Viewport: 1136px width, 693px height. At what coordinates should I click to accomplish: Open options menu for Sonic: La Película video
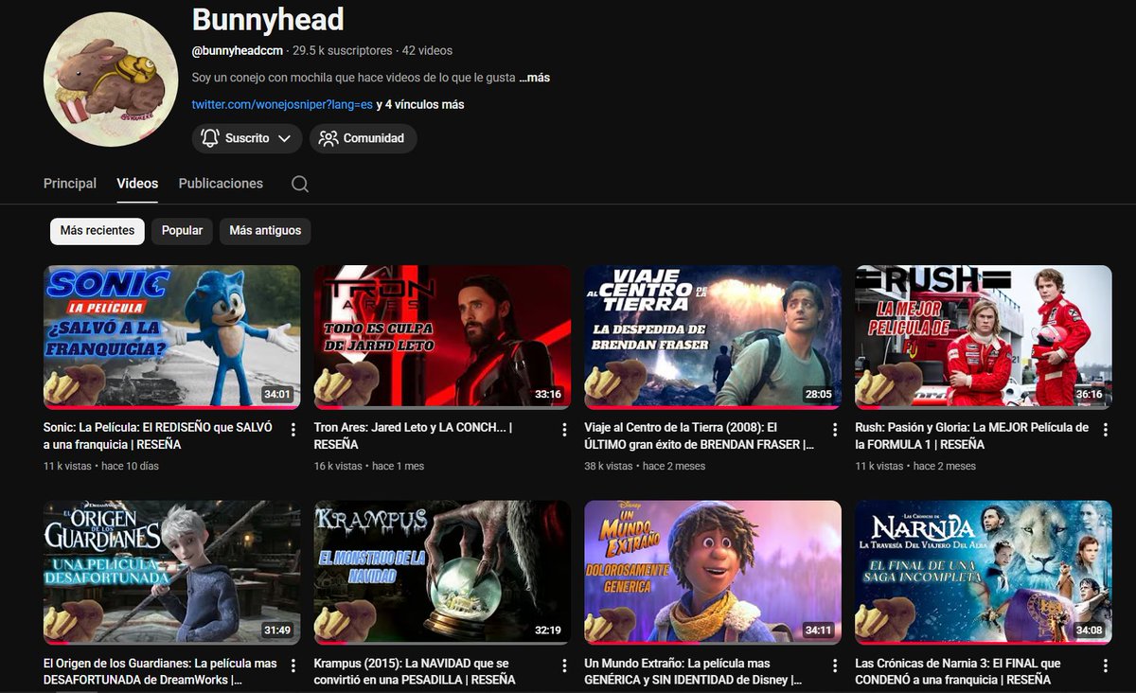[x=293, y=430]
